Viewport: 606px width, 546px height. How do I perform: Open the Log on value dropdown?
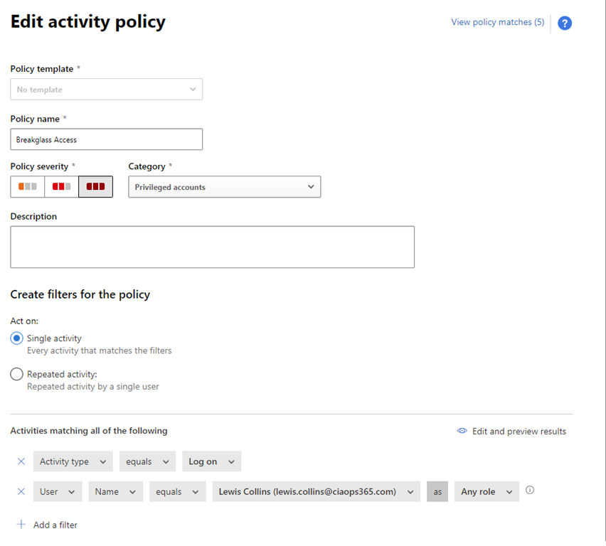[x=211, y=461]
